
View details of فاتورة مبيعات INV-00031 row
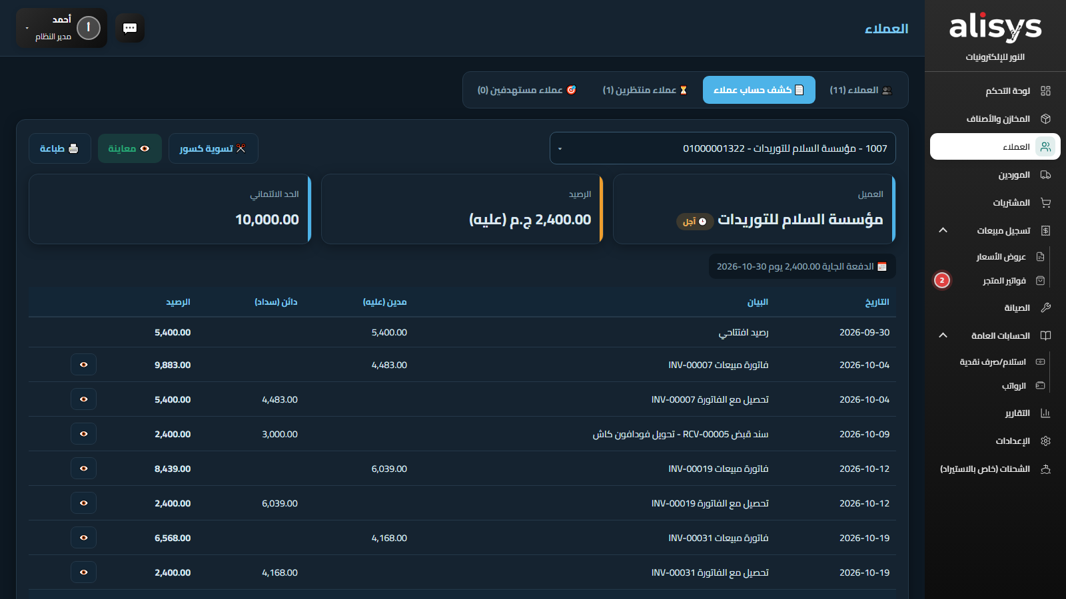(83, 538)
